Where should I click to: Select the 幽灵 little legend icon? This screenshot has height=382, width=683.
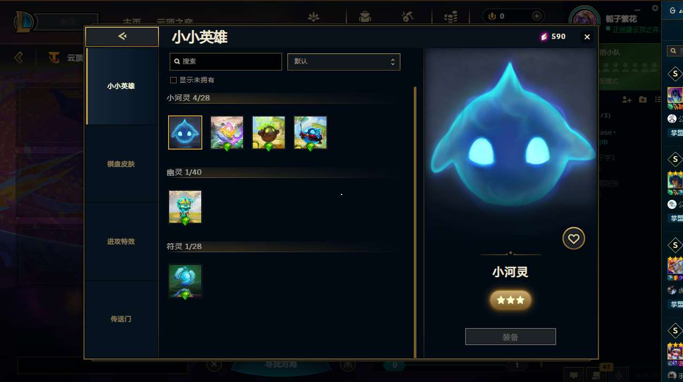[x=185, y=207]
